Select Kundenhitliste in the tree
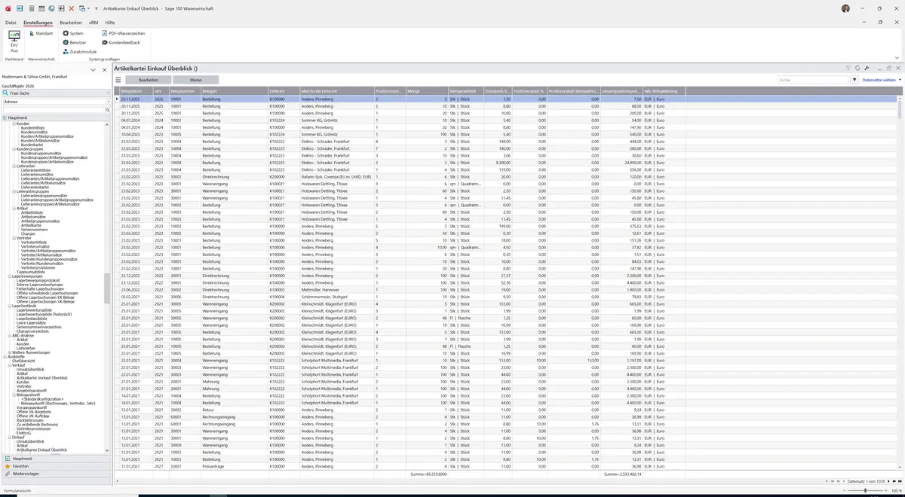 click(x=34, y=128)
